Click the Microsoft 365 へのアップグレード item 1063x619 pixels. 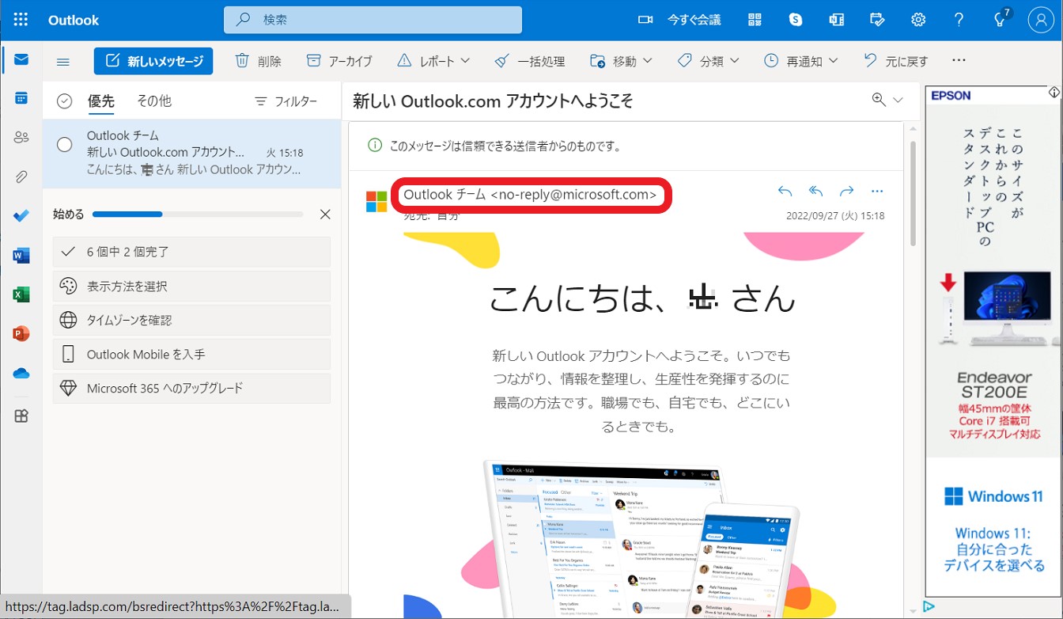[x=191, y=389]
